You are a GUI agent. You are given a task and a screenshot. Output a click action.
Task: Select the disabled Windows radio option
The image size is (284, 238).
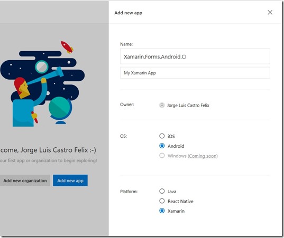pos(162,156)
